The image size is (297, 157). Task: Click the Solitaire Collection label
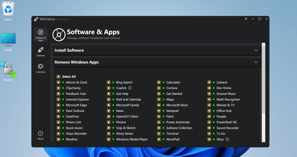179,128
